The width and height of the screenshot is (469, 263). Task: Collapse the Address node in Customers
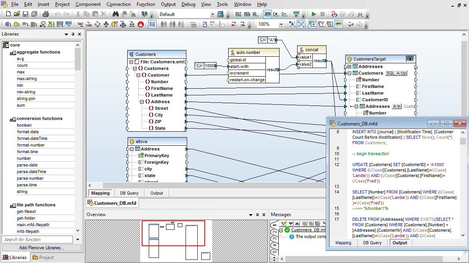coord(142,102)
